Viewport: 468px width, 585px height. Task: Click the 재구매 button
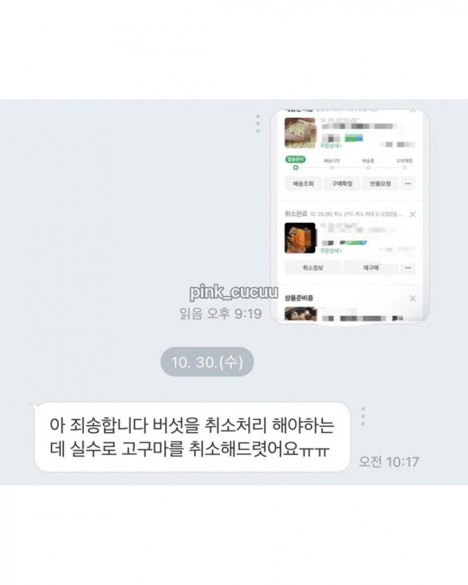click(370, 268)
